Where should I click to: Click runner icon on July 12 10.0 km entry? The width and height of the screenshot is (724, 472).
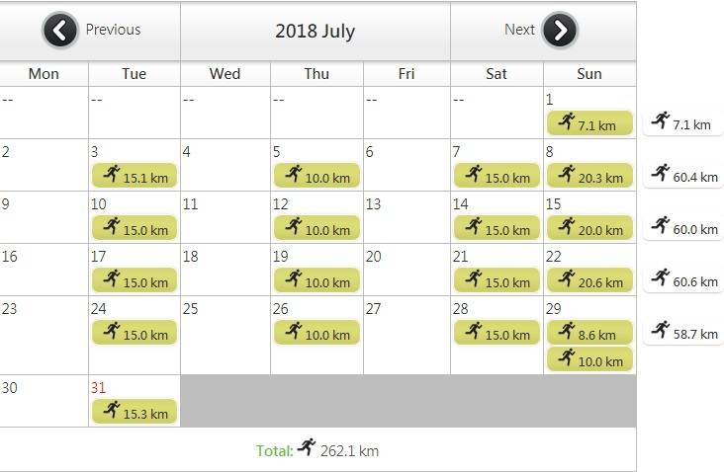click(x=294, y=225)
